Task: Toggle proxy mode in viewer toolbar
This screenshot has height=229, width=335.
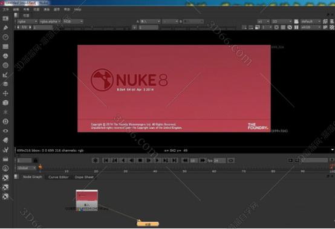Action: (258, 27)
